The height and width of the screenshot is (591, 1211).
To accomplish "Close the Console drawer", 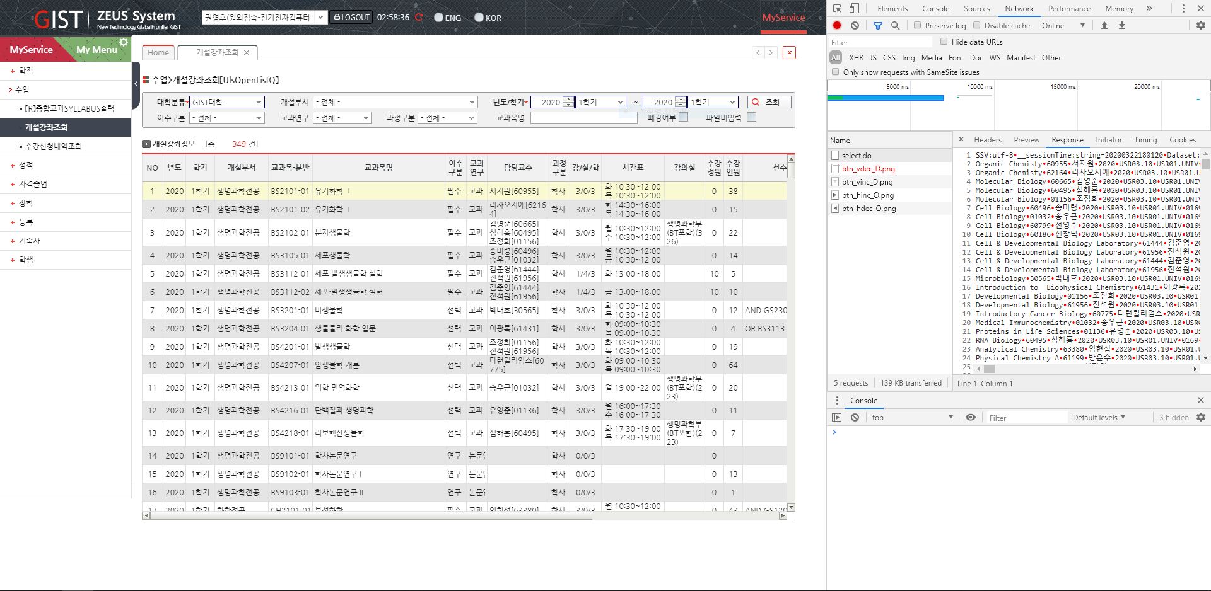I will [x=1201, y=400].
